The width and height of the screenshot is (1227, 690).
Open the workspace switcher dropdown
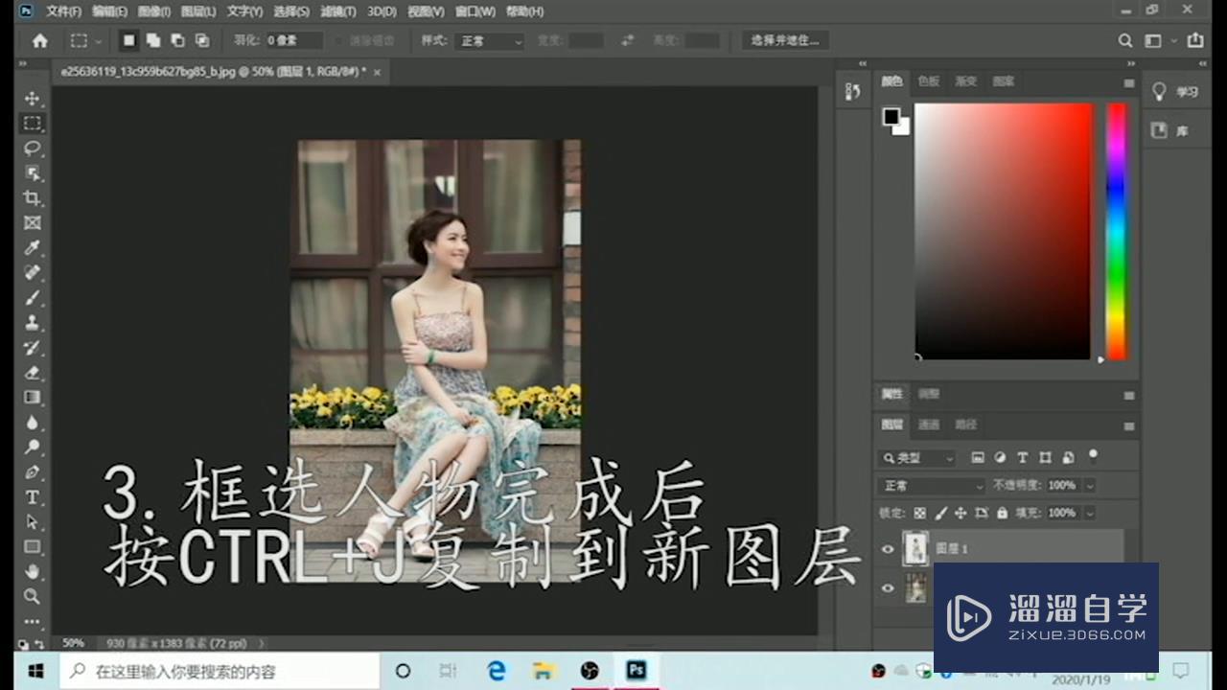(x=1158, y=41)
